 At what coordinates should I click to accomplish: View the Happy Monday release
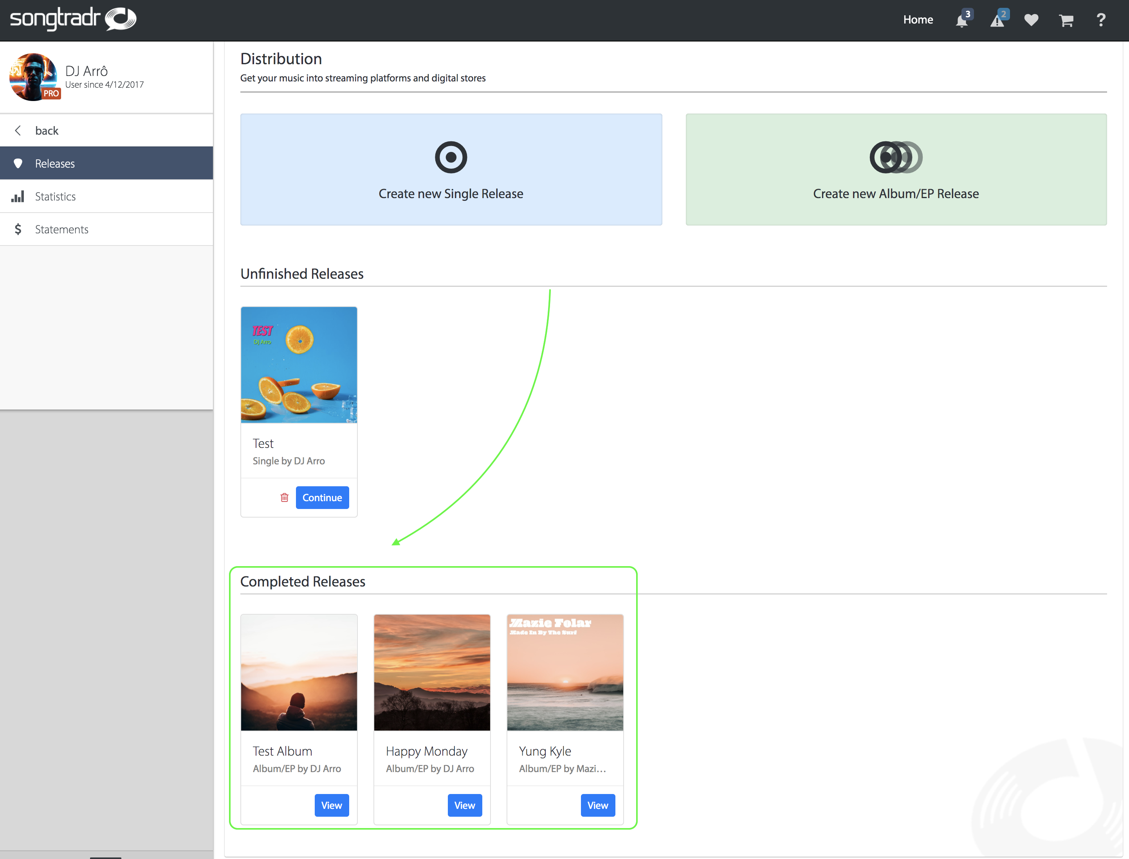pyautogui.click(x=465, y=805)
